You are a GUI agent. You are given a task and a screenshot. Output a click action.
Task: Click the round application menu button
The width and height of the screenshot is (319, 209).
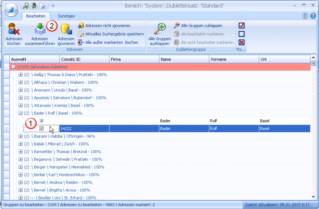(11, 10)
